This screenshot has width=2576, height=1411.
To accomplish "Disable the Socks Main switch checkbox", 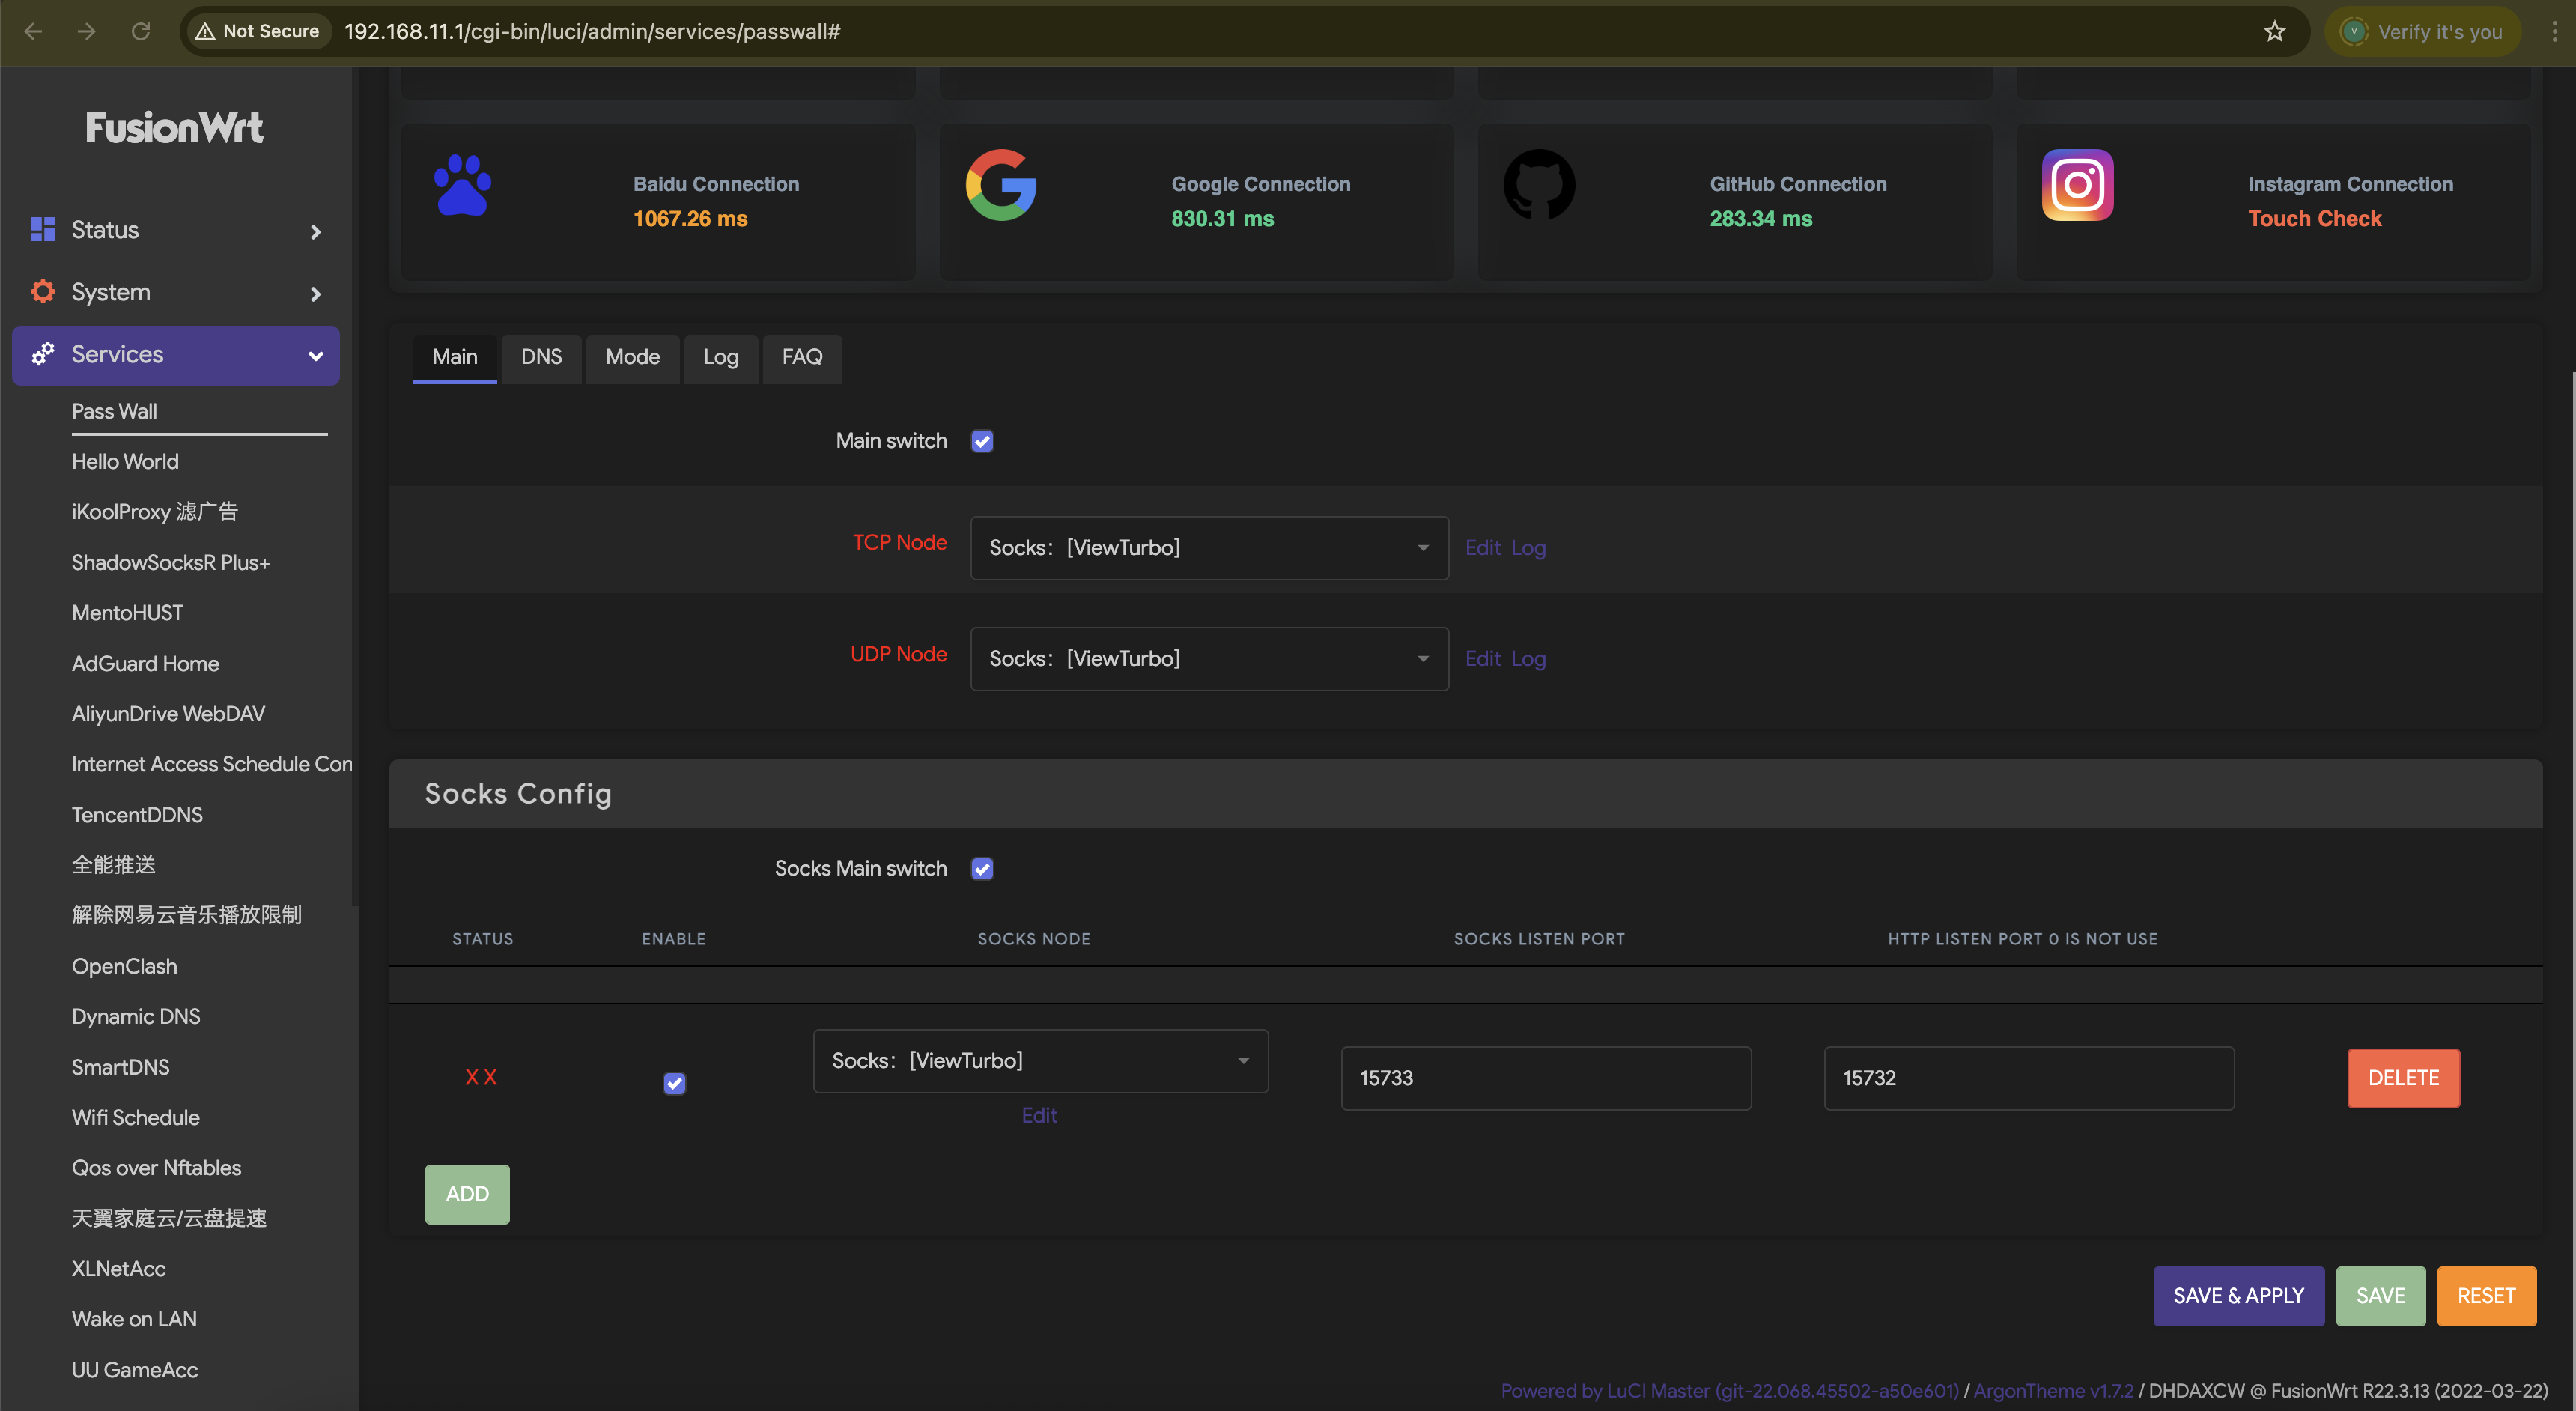I will (982, 869).
